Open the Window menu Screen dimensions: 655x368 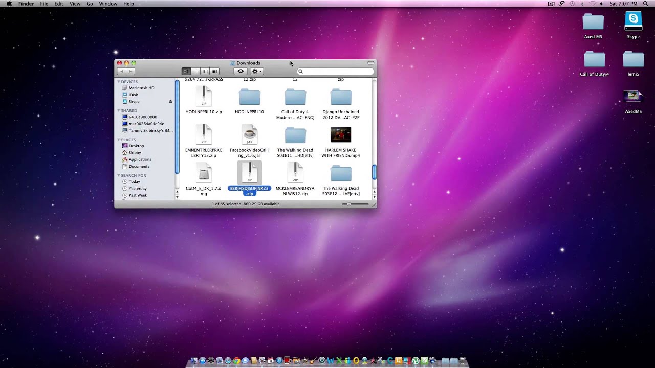tap(108, 4)
